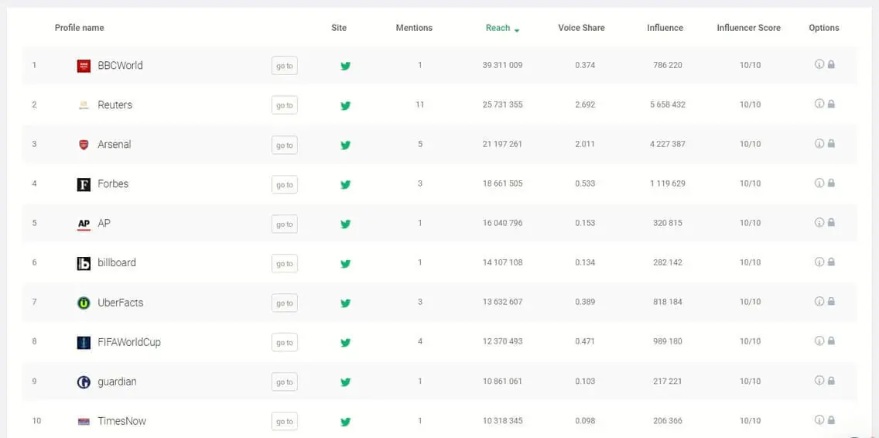Show info icon for Forbes
The width and height of the screenshot is (879, 438).
[x=819, y=183]
